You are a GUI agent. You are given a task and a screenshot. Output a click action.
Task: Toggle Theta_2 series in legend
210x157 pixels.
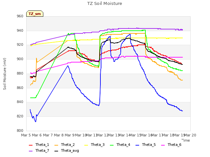[x=65, y=145]
